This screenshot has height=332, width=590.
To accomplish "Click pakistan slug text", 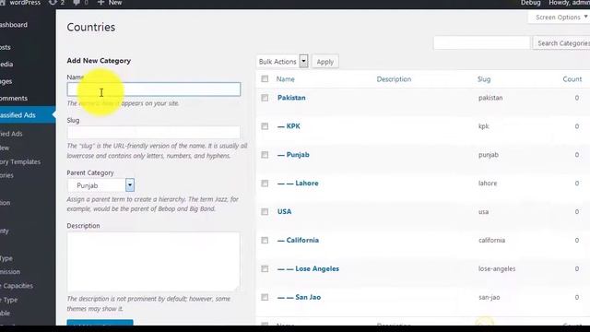I will point(490,98).
